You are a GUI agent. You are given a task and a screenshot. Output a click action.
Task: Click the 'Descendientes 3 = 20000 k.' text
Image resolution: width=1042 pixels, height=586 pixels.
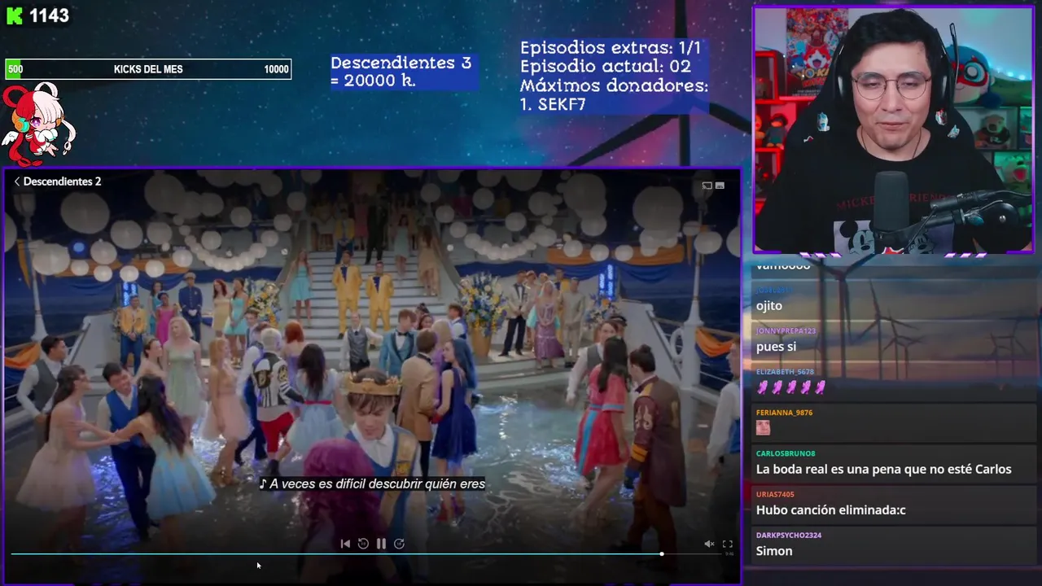[x=401, y=72]
